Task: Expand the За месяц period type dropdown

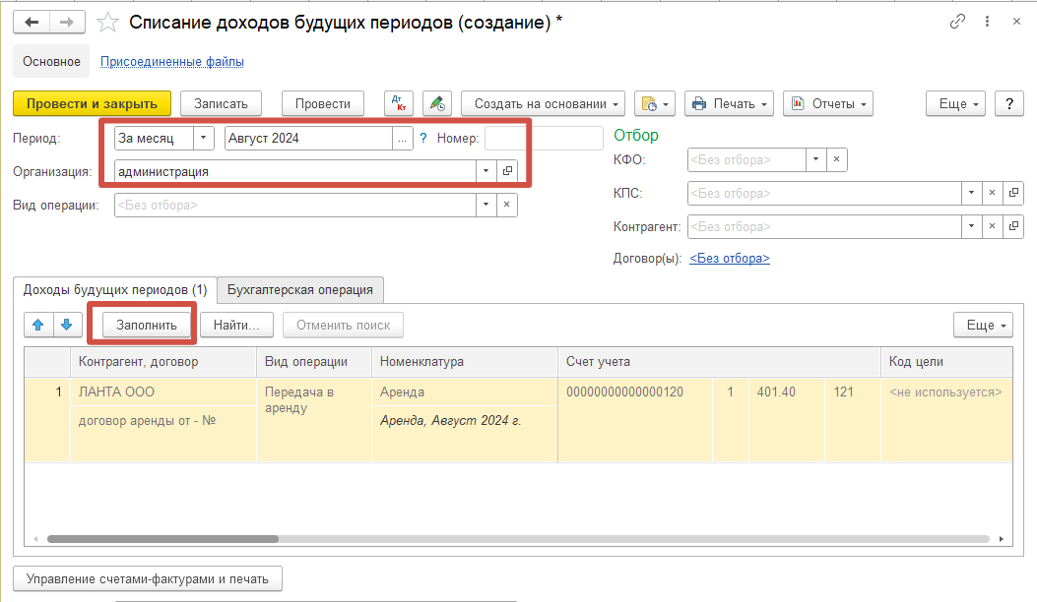Action: 204,138
